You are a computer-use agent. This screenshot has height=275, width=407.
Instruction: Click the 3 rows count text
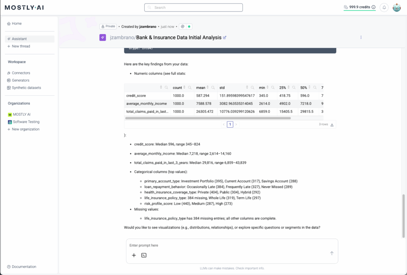pos(324,124)
